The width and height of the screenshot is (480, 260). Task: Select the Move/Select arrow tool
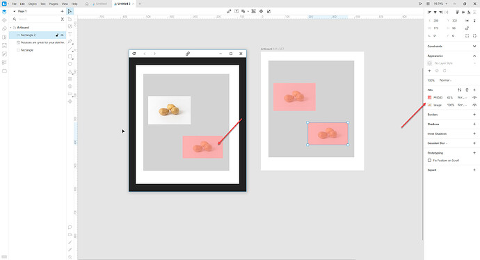point(70,11)
